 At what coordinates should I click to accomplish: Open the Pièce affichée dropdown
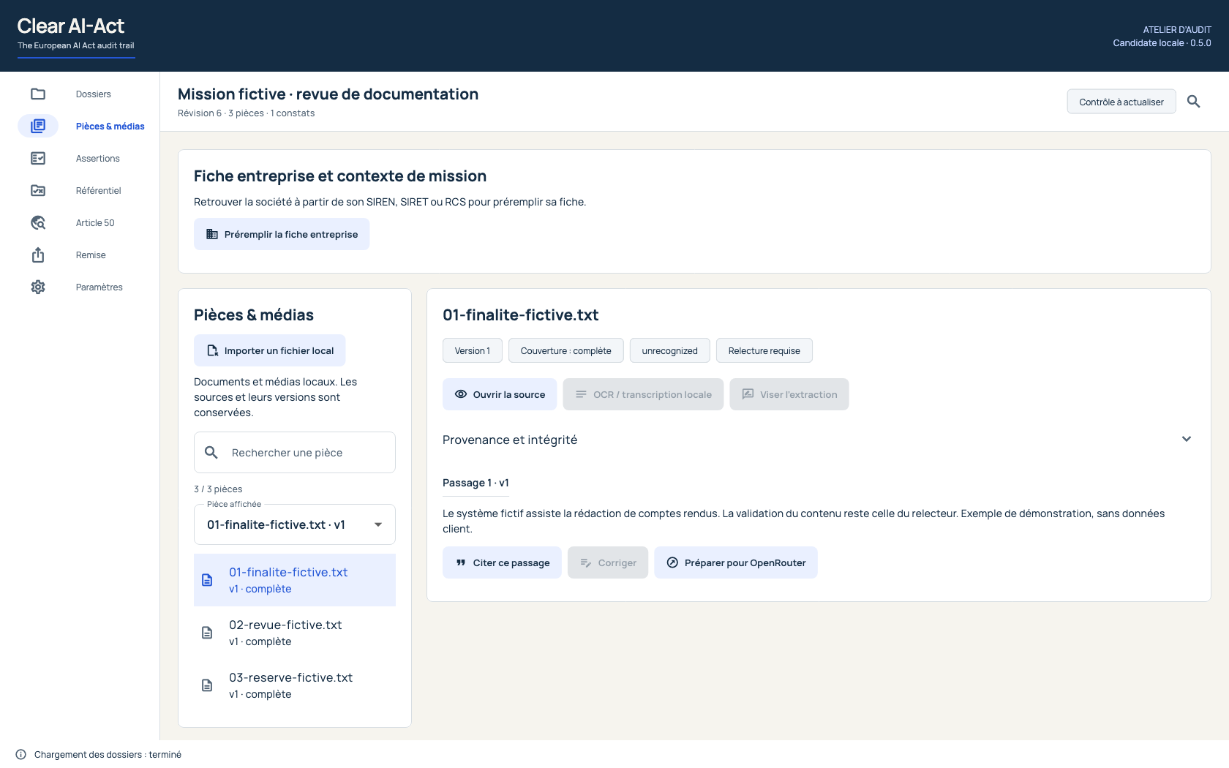(295, 524)
